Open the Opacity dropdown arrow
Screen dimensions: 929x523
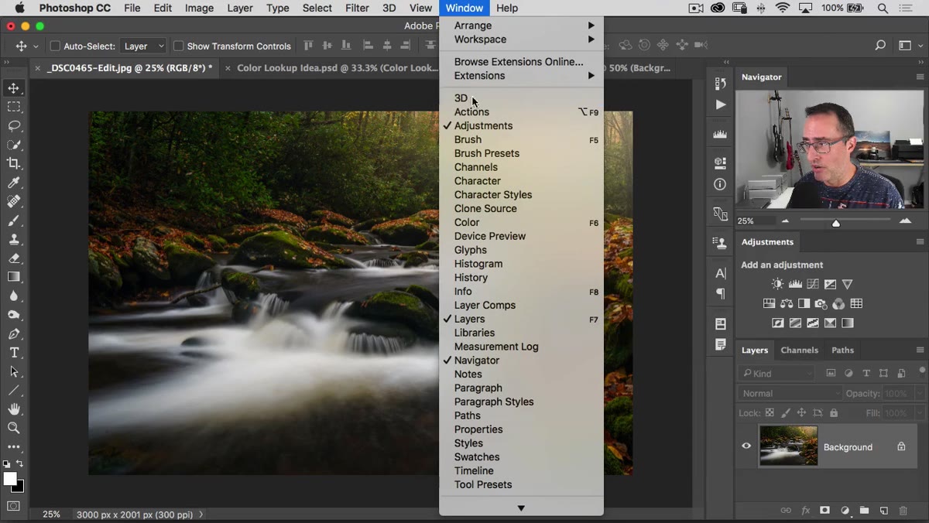(919, 393)
